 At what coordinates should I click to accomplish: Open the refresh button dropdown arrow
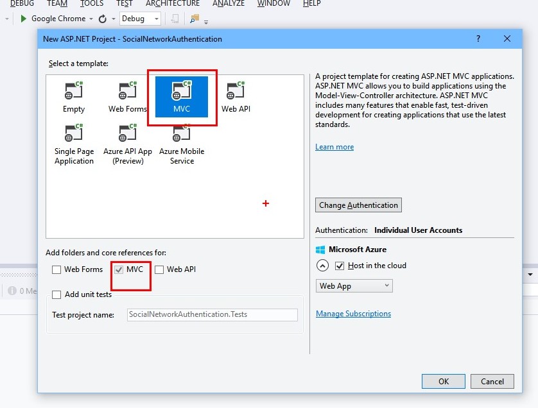point(113,19)
